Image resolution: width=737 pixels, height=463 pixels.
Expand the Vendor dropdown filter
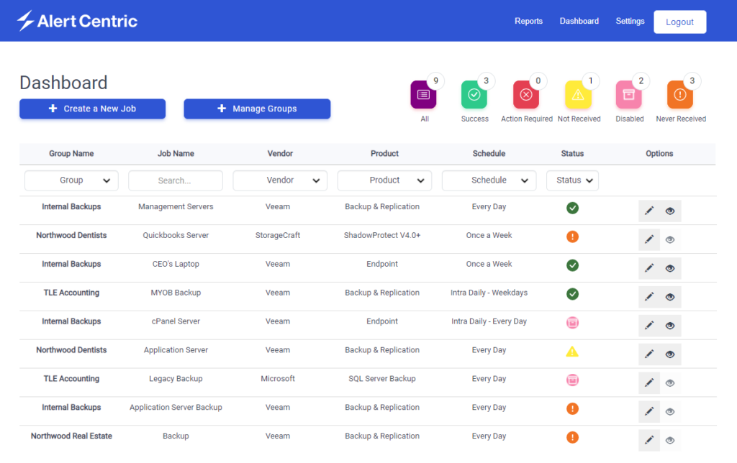[280, 180]
